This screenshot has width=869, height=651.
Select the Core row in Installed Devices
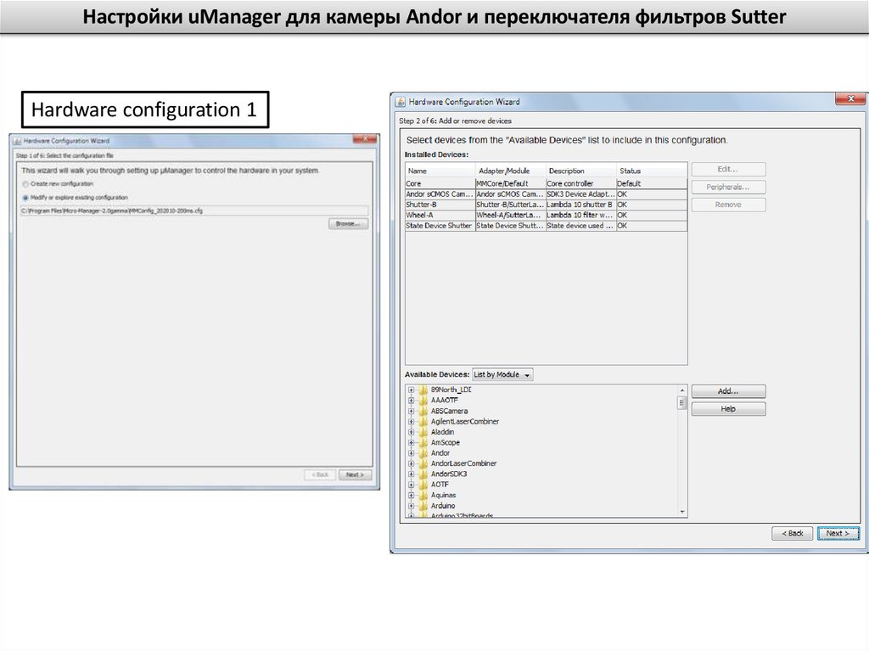(546, 183)
